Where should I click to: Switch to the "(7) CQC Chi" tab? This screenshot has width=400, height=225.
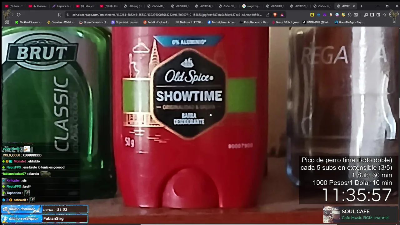(x=109, y=6)
